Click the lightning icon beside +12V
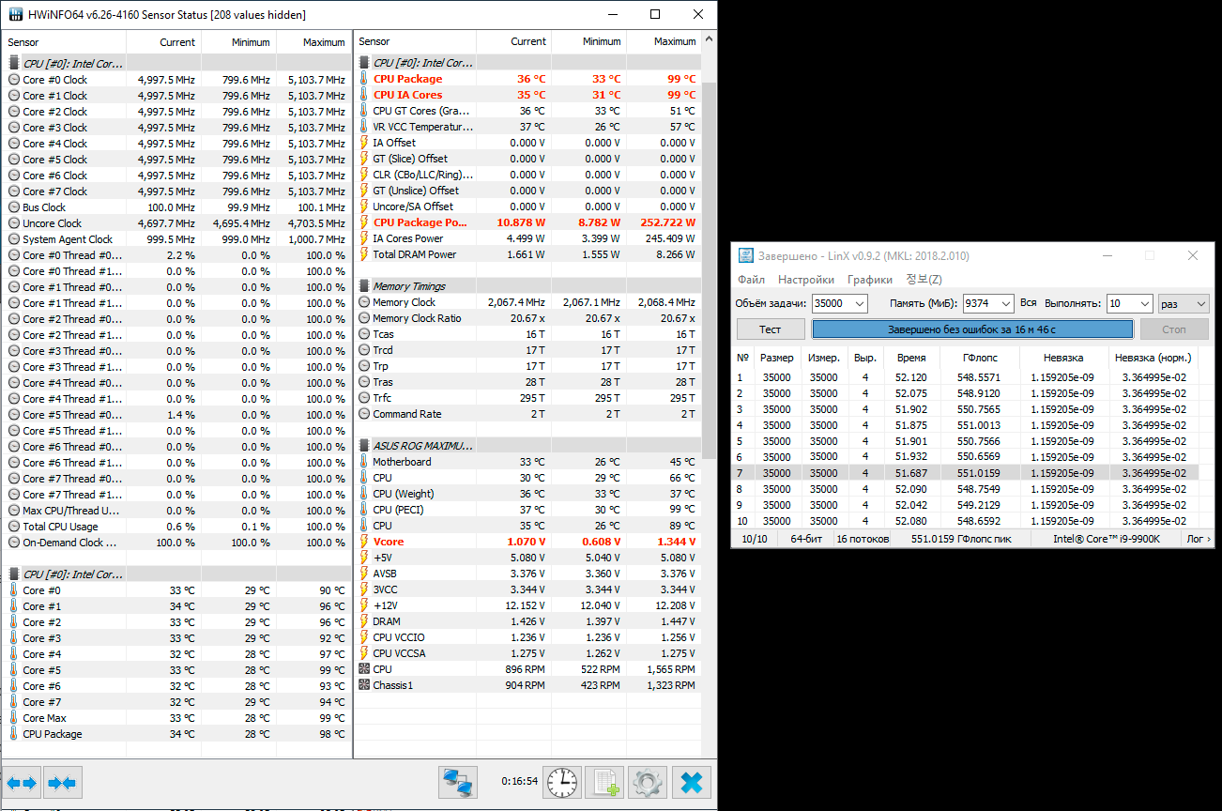The image size is (1222, 811). click(364, 605)
